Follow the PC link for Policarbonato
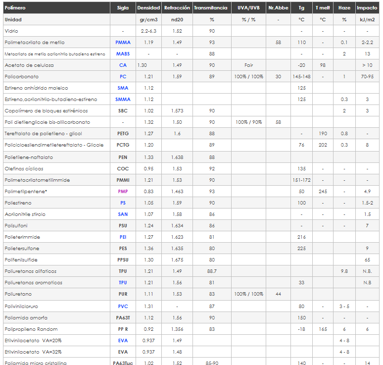The image size is (383, 365). coord(123,77)
